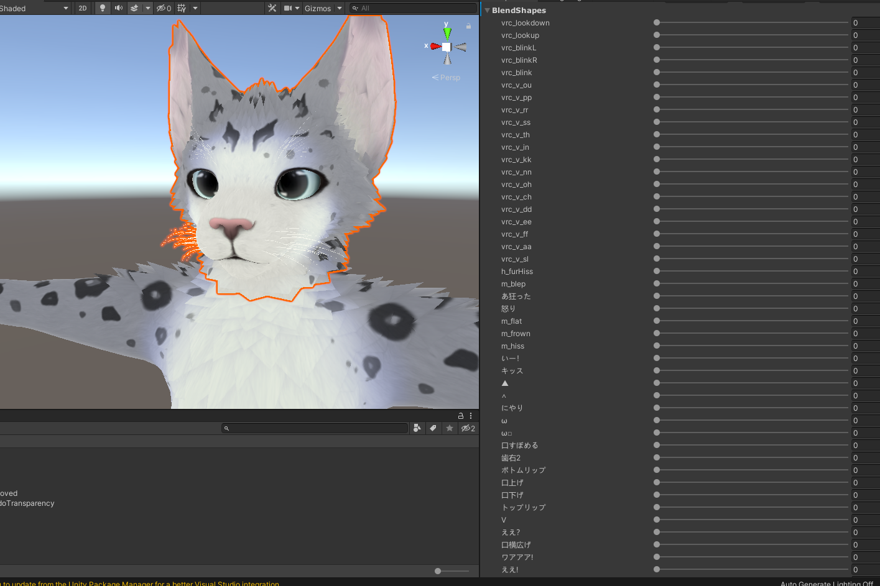The width and height of the screenshot is (880, 586).
Task: Open the Gizmos dropdown arrow
Action: click(x=340, y=8)
